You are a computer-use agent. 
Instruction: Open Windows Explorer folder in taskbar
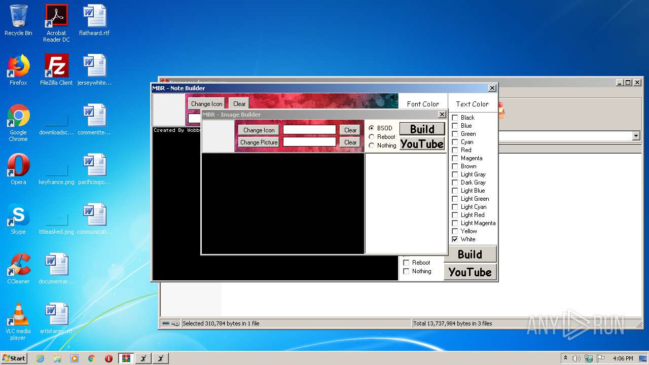click(x=57, y=358)
